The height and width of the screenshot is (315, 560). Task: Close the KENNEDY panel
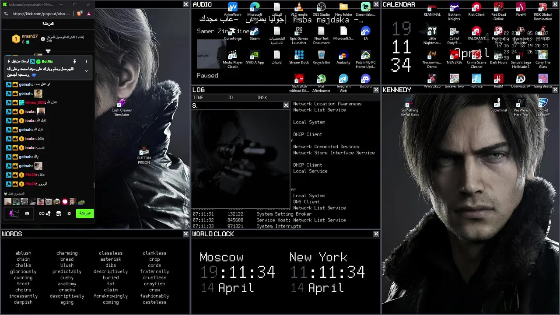[556, 90]
